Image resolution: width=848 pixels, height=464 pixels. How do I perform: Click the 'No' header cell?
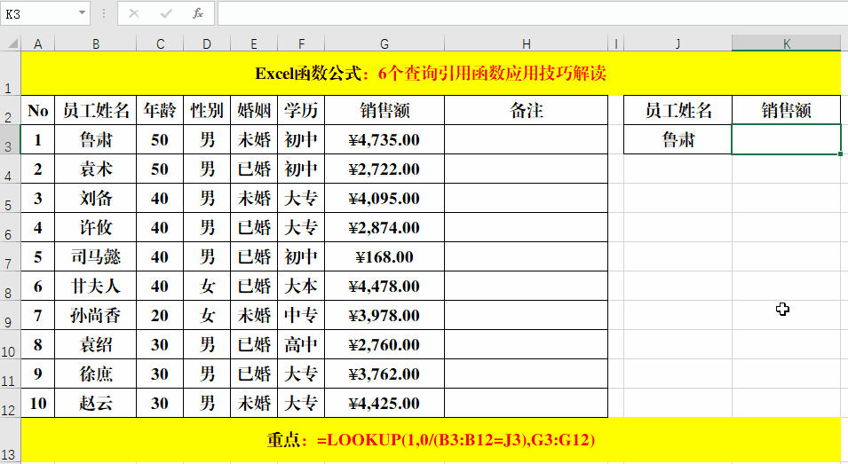(x=38, y=110)
